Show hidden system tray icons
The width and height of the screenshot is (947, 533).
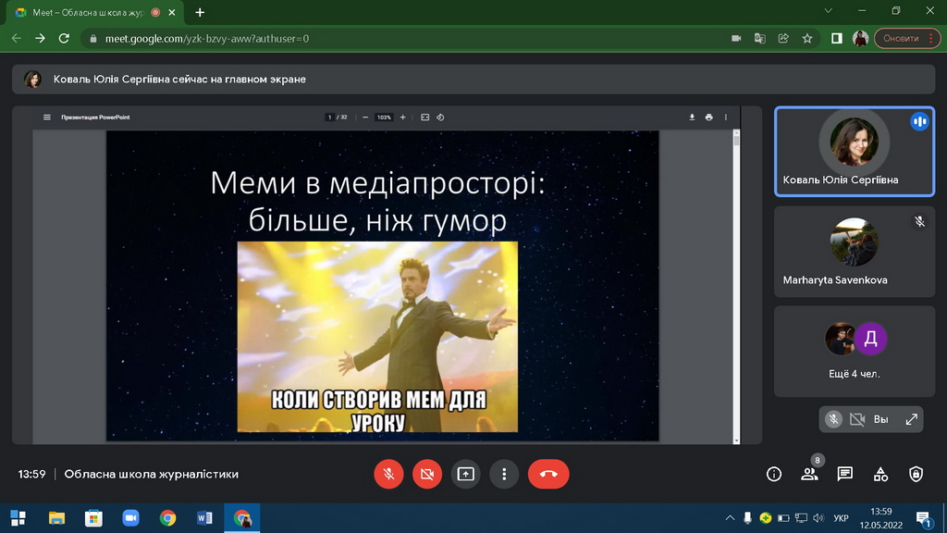(x=730, y=518)
